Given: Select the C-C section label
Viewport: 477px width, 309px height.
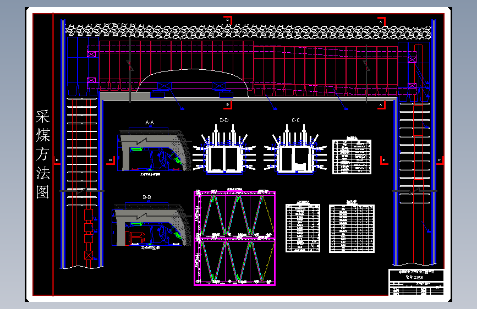Looking at the screenshot, I should click(x=295, y=120).
